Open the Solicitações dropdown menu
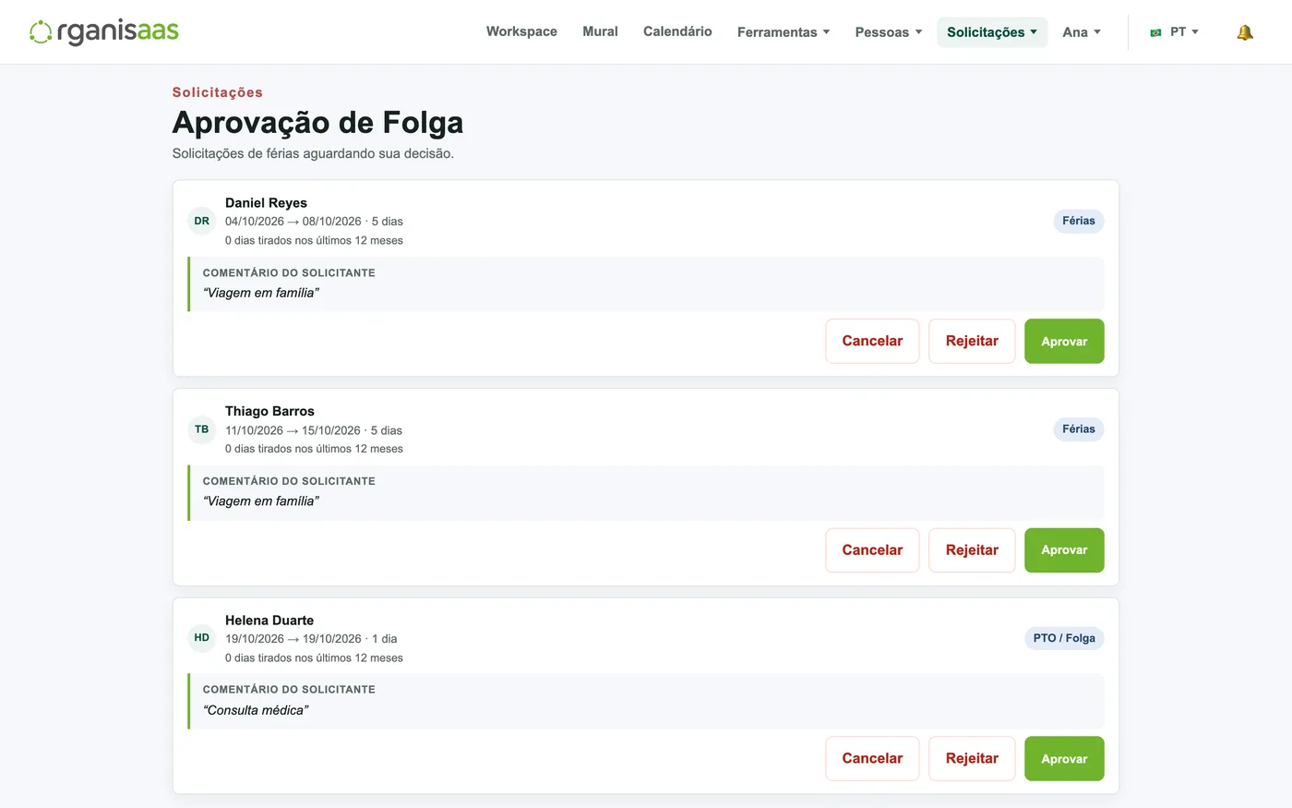 pos(992,32)
